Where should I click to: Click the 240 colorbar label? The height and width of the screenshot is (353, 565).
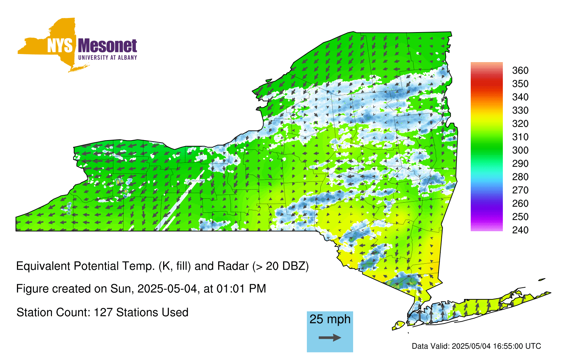pyautogui.click(x=520, y=230)
